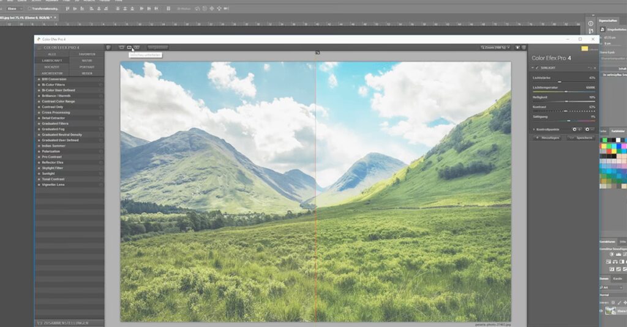627x327 pixels.
Task: Select the Landschaft category tab
Action: tap(52, 61)
